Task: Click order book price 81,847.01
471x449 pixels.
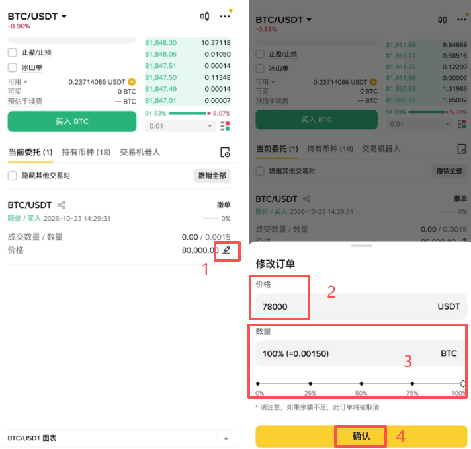Action: 161,101
